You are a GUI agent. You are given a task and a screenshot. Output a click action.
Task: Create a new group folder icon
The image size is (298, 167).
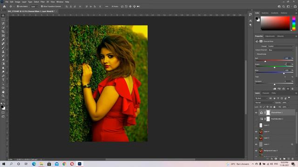pyautogui.click(x=284, y=159)
